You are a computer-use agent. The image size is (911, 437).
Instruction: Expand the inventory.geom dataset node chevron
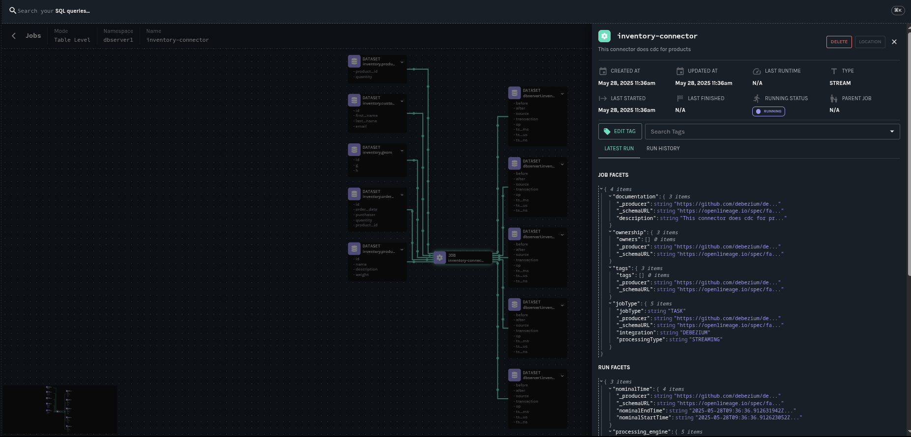click(x=402, y=150)
